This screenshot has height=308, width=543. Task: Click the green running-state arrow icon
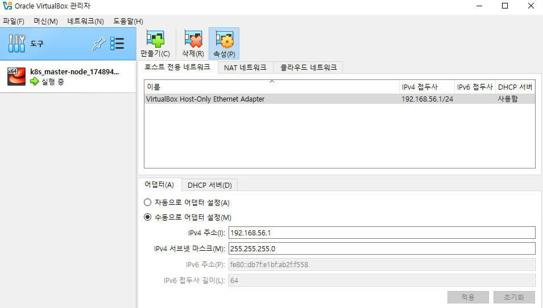click(34, 82)
